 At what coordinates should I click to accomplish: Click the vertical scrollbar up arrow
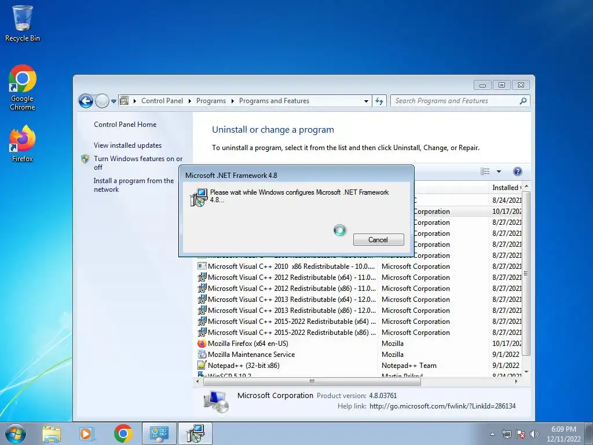526,187
